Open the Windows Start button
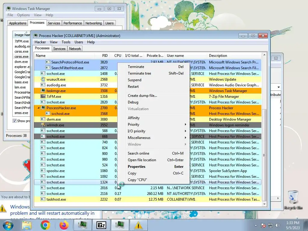Viewport: 308px width, 231px height. pos(8,225)
